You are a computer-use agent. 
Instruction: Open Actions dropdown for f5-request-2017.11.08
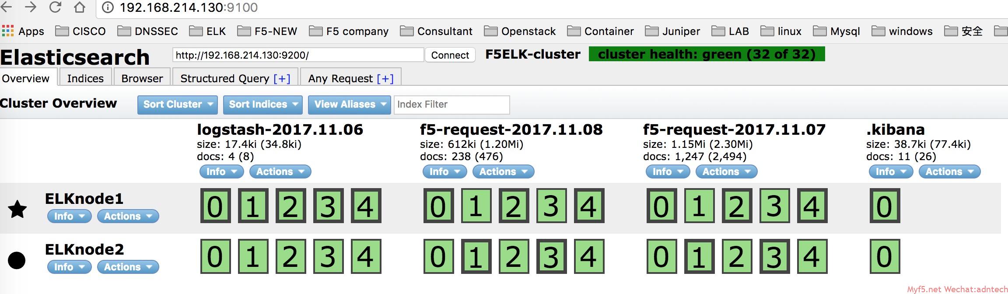[x=503, y=171]
